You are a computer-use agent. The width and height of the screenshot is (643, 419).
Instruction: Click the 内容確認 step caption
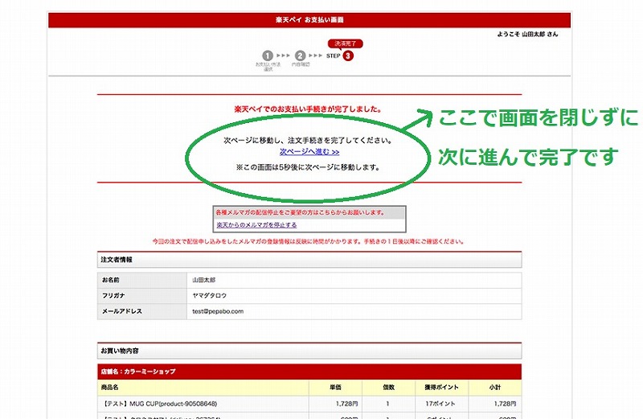(301, 64)
